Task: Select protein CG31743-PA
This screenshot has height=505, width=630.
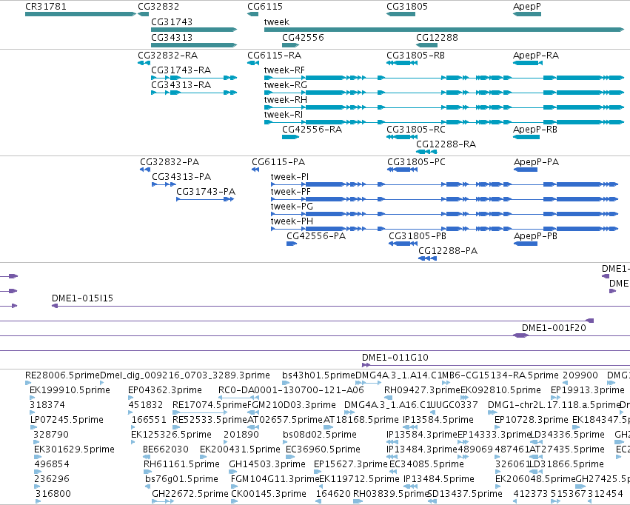Action: click(205, 199)
